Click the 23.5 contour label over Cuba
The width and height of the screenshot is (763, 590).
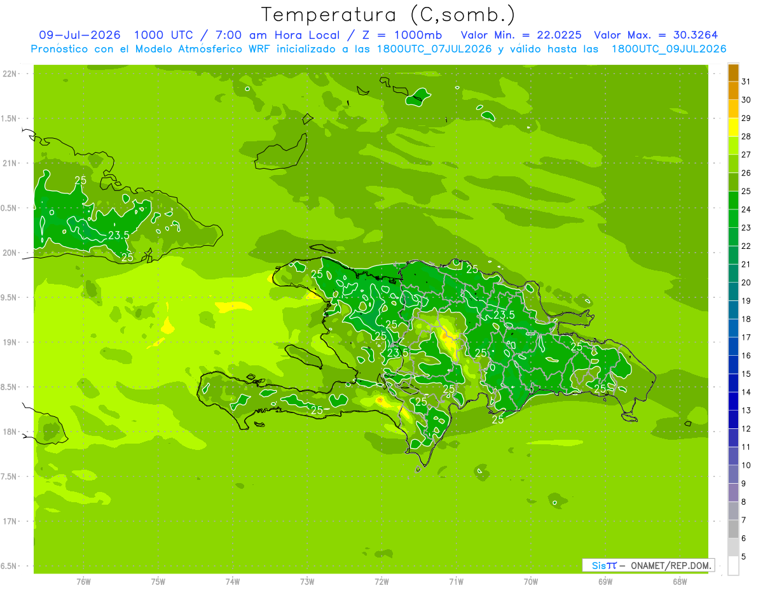click(118, 235)
